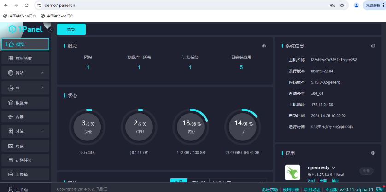Image resolution: width=386 pixels, height=192 pixels.
Task: Open 容器 containers page in sidebar
Action: point(25,117)
